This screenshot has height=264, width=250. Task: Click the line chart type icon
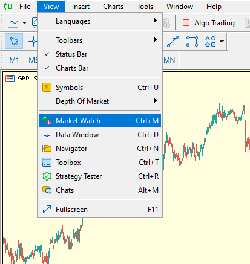tap(13, 23)
